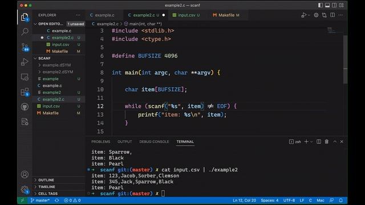Add a new terminal with plus icon
The width and height of the screenshot is (365, 205).
pos(306,142)
